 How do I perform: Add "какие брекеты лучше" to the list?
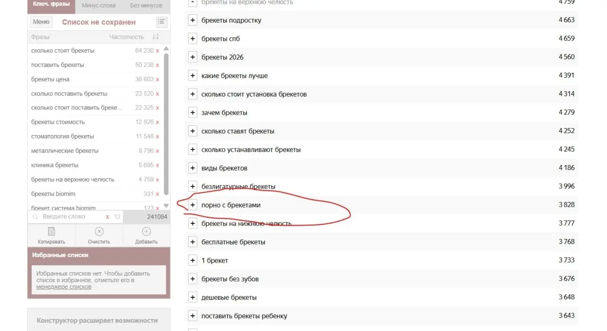point(193,76)
